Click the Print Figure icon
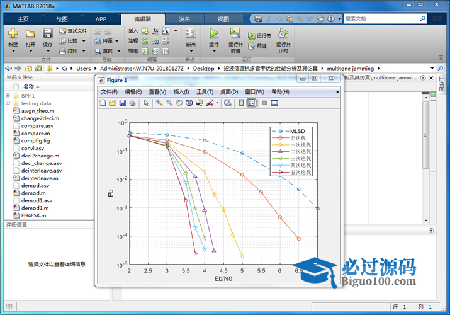 pyautogui.click(x=132, y=103)
